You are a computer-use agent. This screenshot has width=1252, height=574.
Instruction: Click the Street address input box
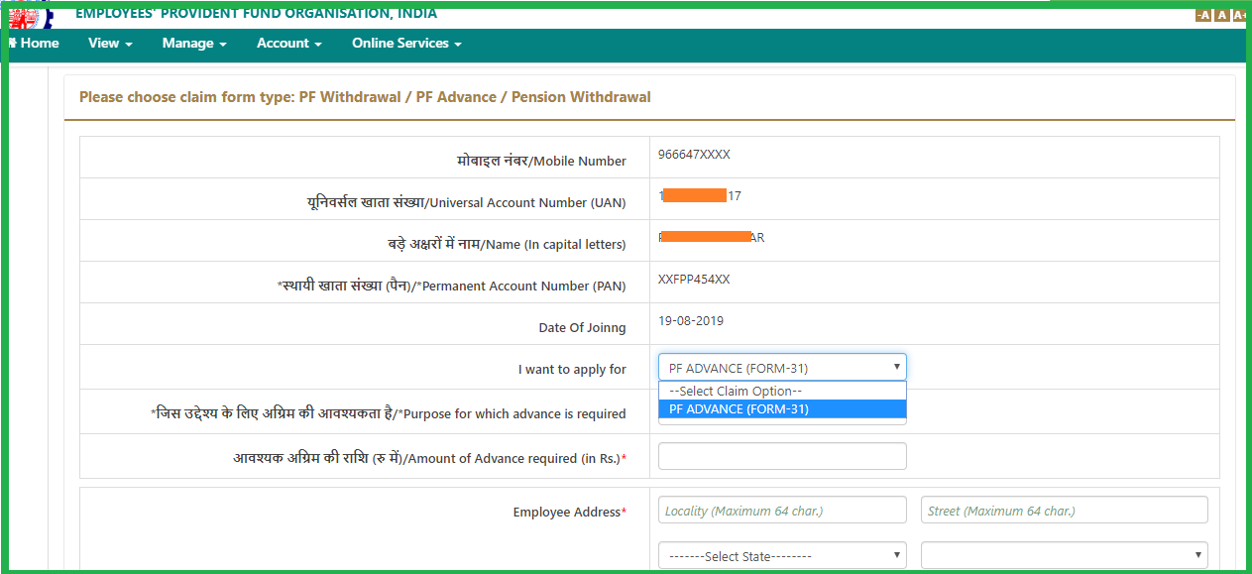point(1064,509)
